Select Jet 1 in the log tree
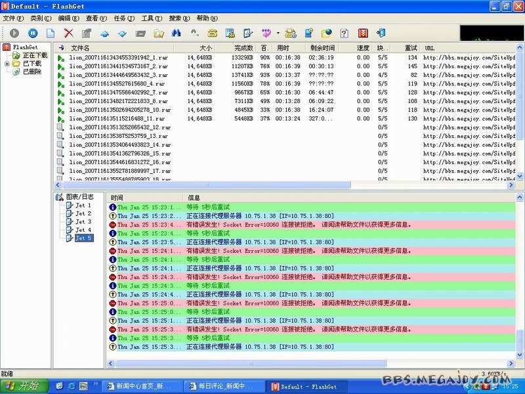This screenshot has height=394, width=525. coord(83,206)
